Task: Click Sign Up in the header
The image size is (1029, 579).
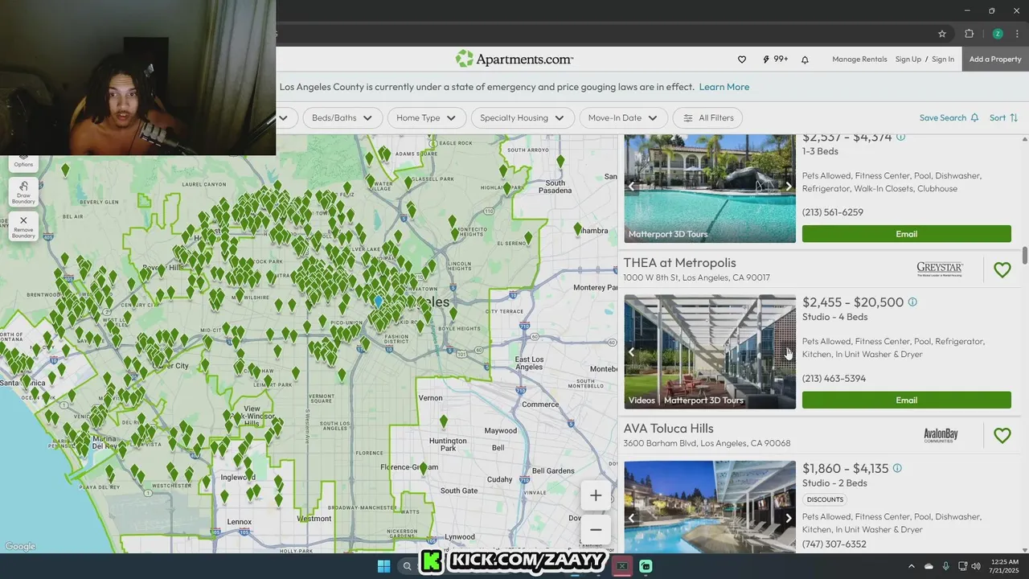Action: pyautogui.click(x=908, y=60)
